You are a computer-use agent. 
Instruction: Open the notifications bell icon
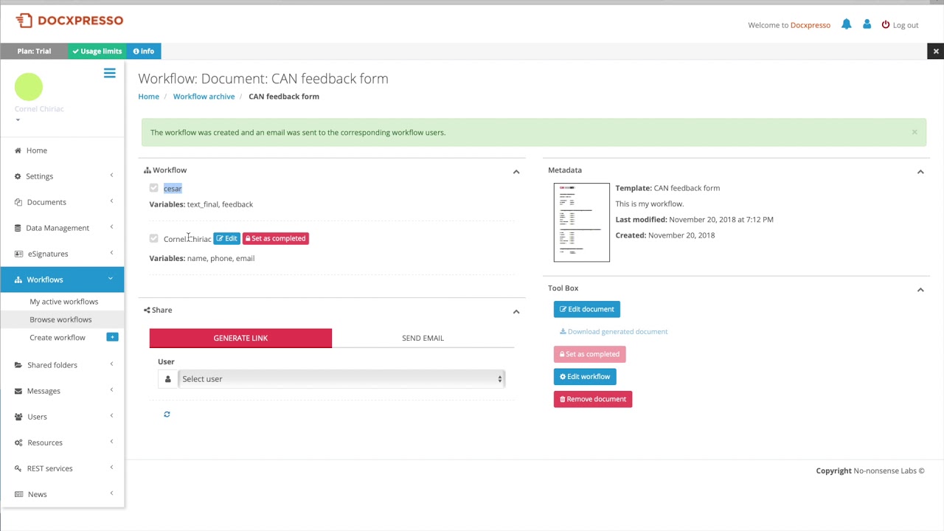pos(847,25)
